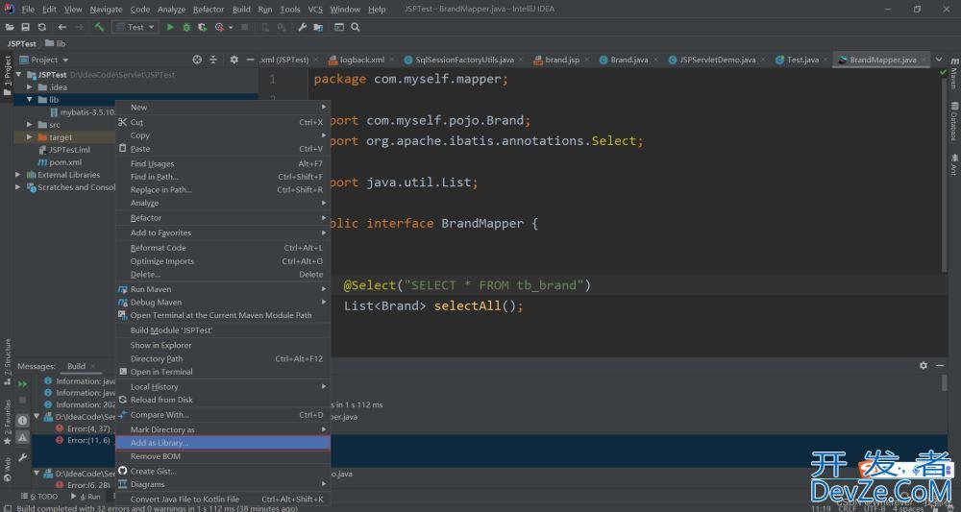Switch to the Brand.java editor tab
This screenshot has width=961, height=512.
click(629, 60)
